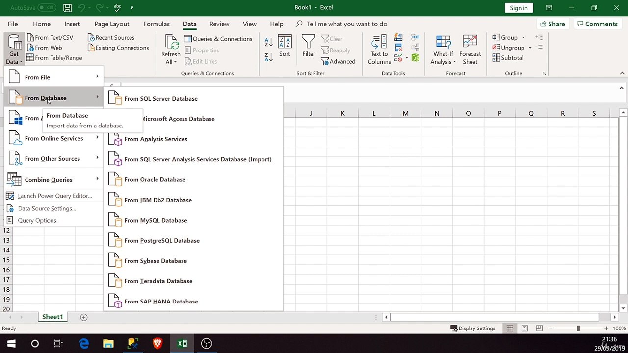The image size is (628, 353).
Task: Switch to Page Break Preview view
Action: click(539, 328)
